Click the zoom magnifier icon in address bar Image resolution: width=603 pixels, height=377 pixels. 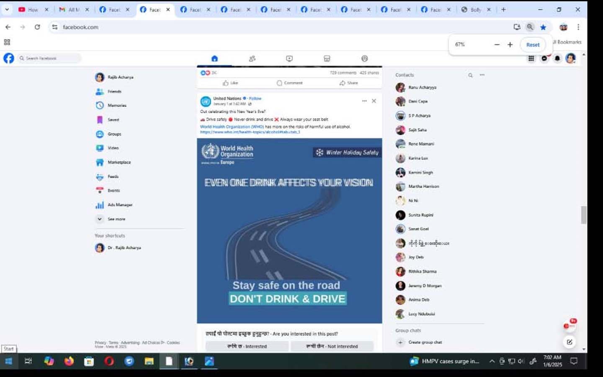click(x=530, y=27)
